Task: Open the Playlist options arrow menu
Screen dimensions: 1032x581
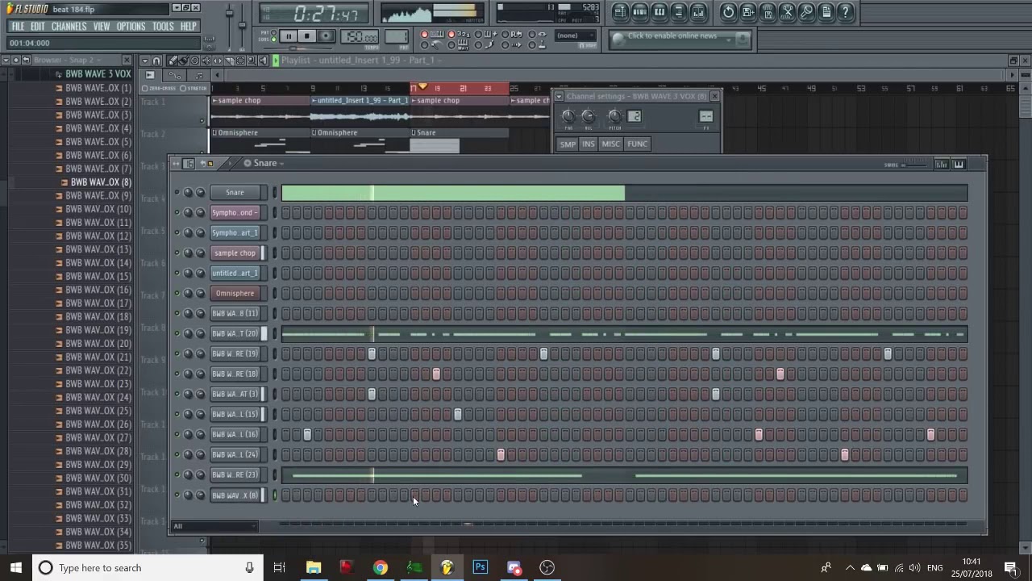Action: (145, 61)
